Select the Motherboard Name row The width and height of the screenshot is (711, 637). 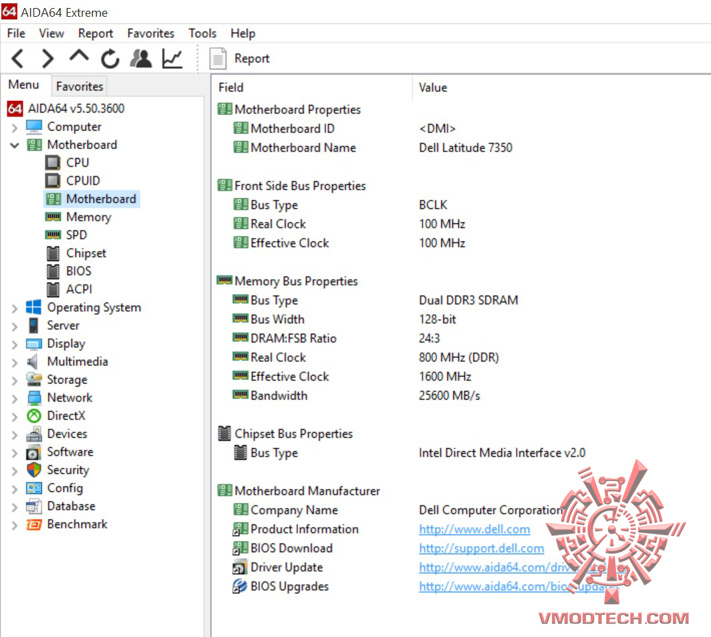[462, 148]
